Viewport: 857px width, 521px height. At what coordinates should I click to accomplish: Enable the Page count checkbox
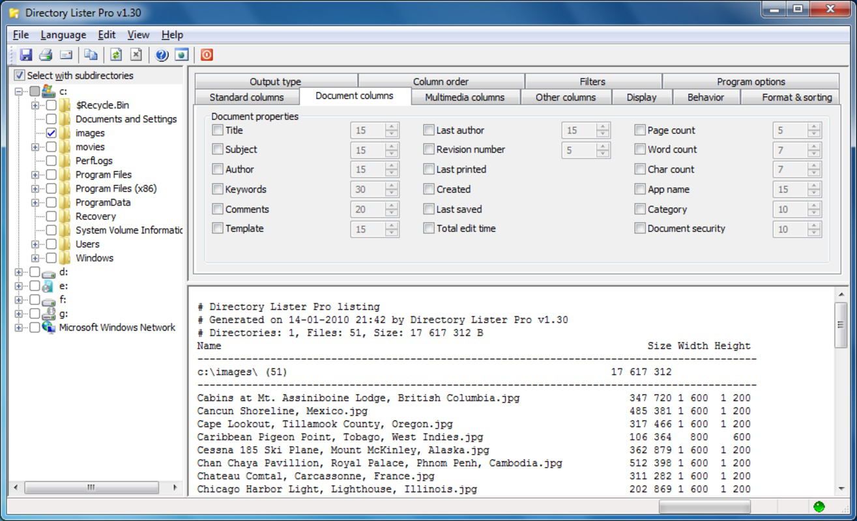point(640,130)
